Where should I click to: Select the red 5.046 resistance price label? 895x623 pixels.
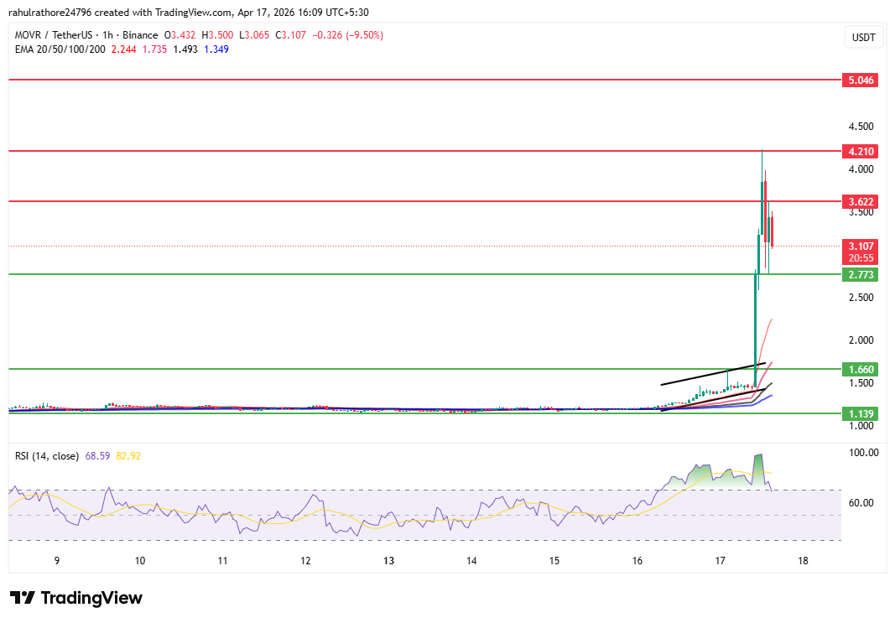[x=860, y=80]
